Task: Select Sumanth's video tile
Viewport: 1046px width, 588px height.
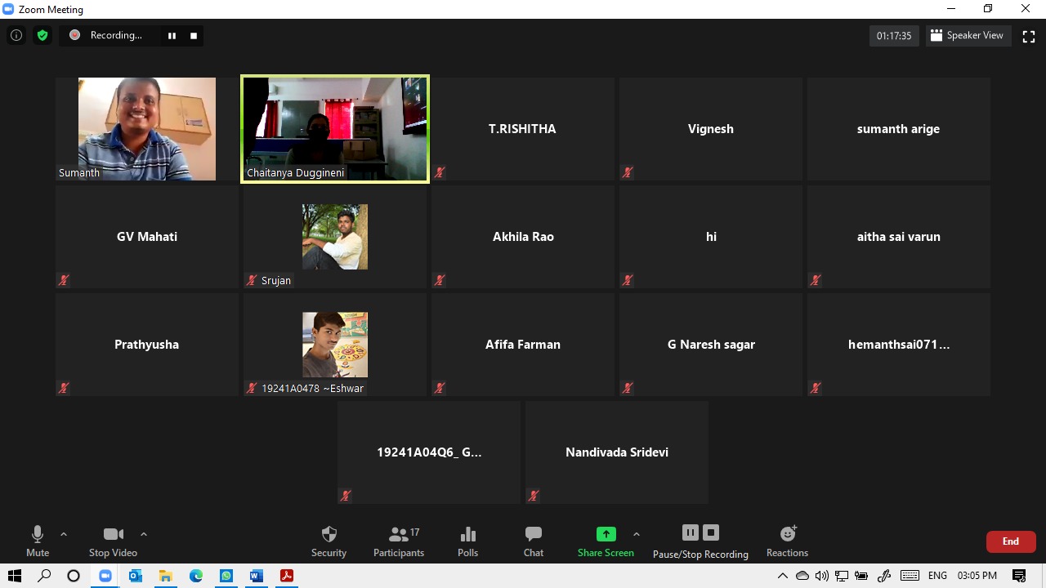Action: point(147,129)
